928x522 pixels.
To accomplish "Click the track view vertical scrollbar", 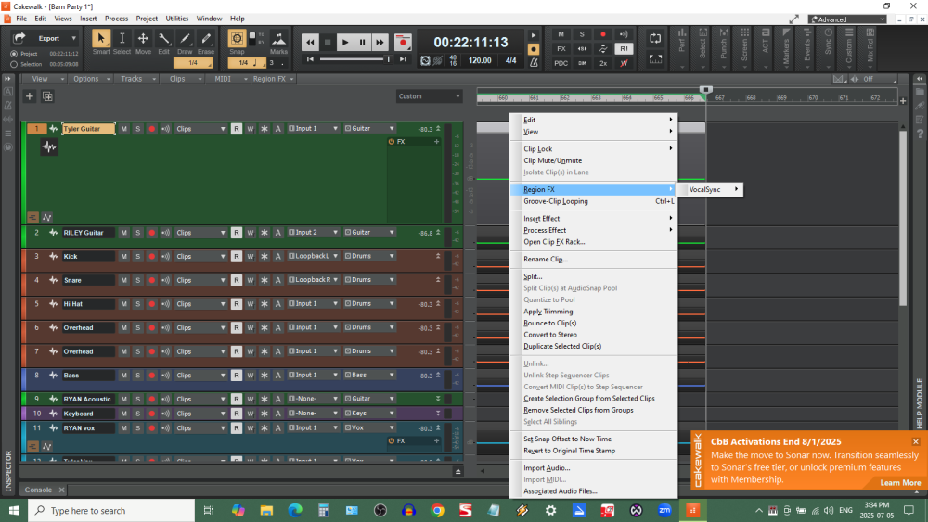I will click(x=903, y=218).
